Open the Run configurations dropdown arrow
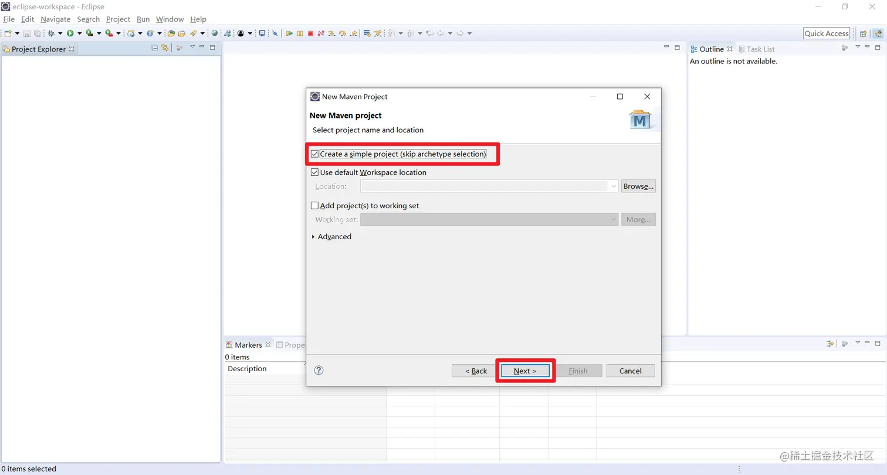 tap(80, 33)
